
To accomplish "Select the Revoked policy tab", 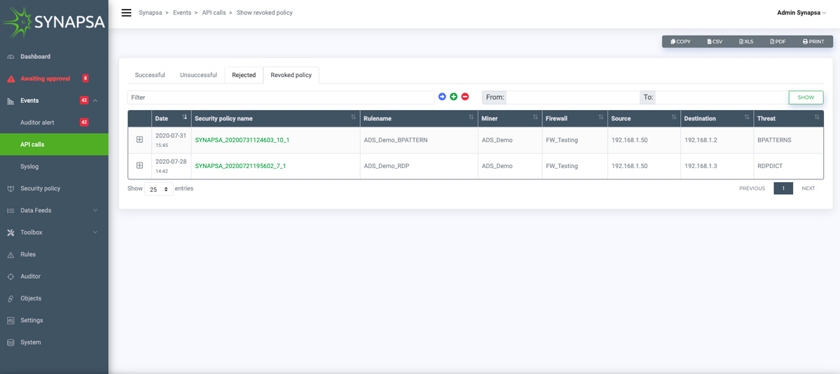I will click(x=291, y=75).
